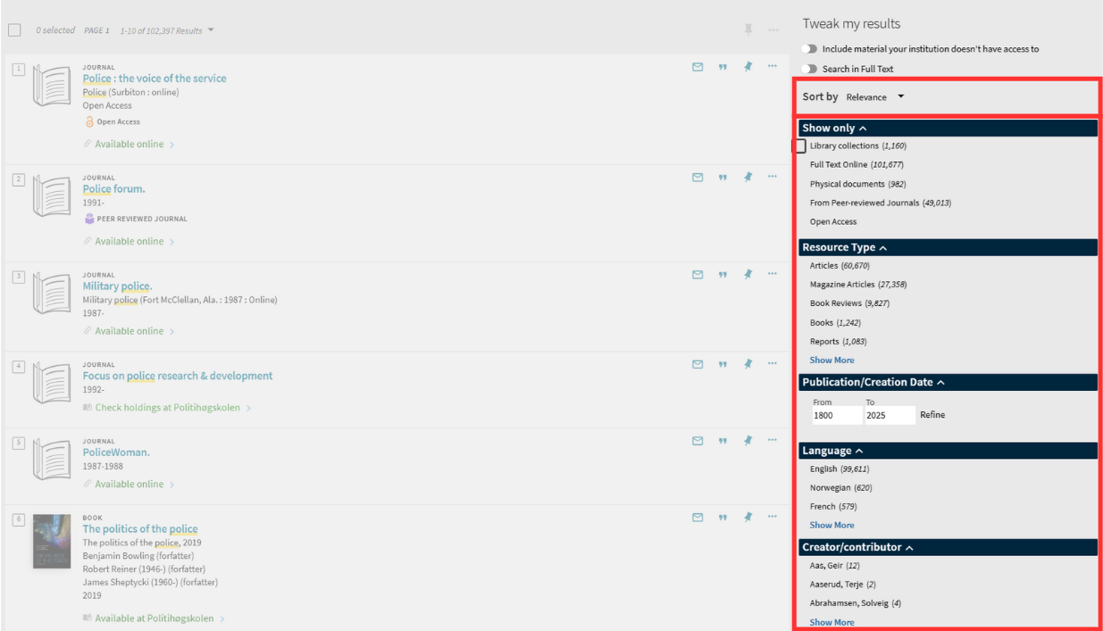Open citation for 'Police : the voice of the service'
This screenshot has height=631, width=1103.
coord(723,66)
